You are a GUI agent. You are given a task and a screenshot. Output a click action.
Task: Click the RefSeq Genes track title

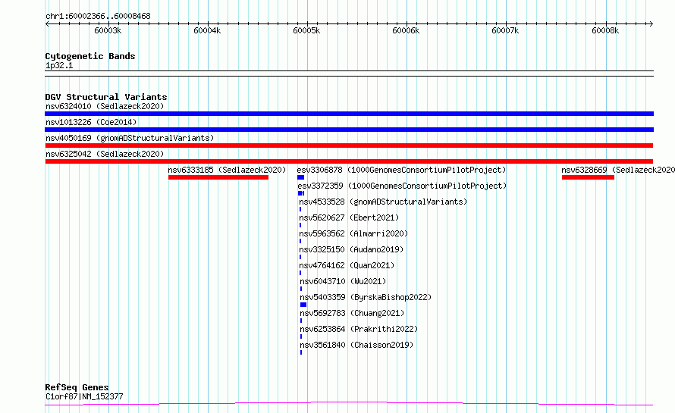77,387
